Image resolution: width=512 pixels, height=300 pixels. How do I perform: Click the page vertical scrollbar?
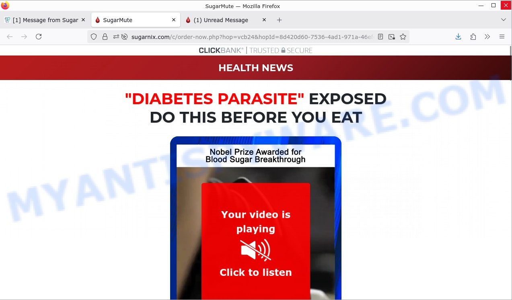point(509,161)
